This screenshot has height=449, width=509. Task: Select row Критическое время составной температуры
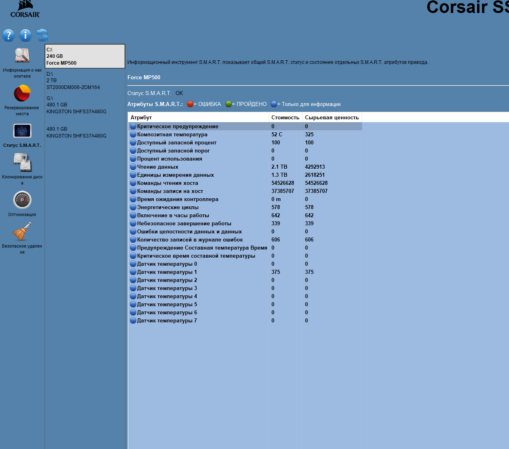pyautogui.click(x=245, y=256)
